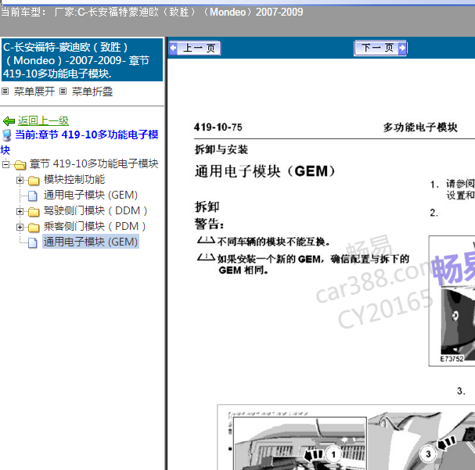475x470 pixels.
Task: Click the 通用电子模块（GEM）document title
Action: 265,171
